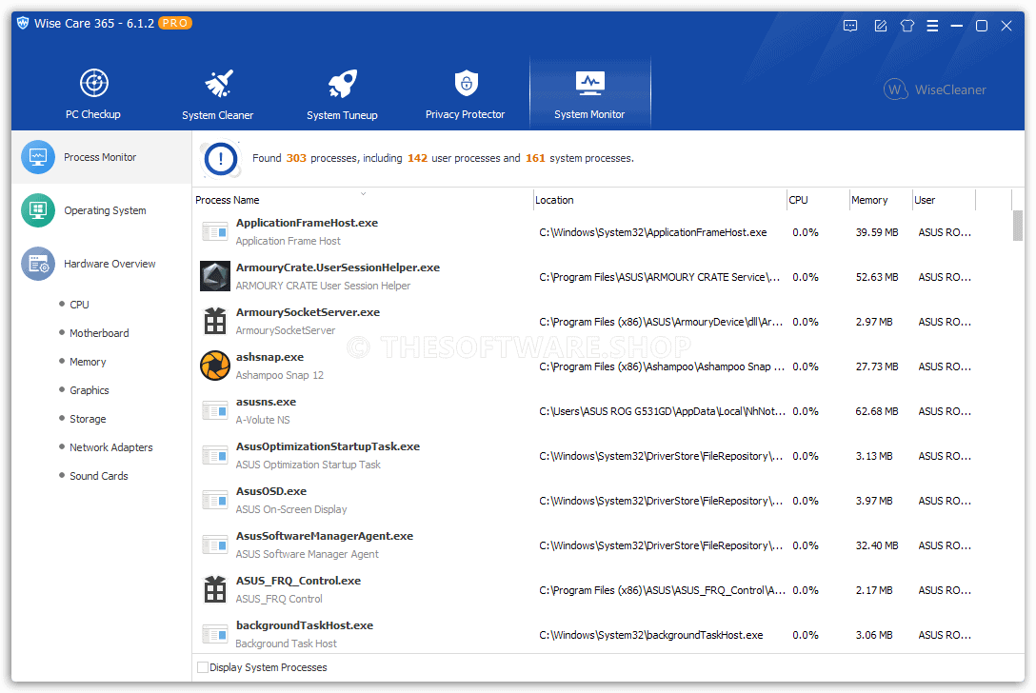Select the ApplicationFrameHost.exe process name
Screen dimensions: 1036x693
click(x=307, y=223)
